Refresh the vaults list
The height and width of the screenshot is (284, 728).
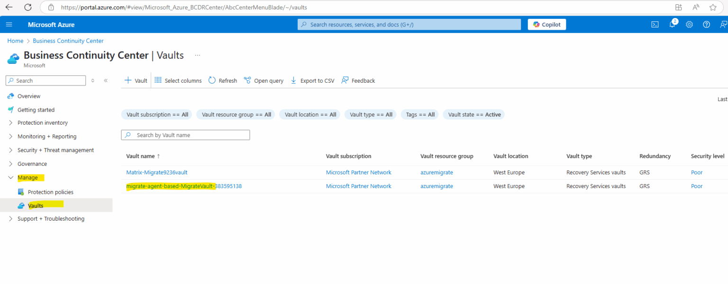(222, 80)
